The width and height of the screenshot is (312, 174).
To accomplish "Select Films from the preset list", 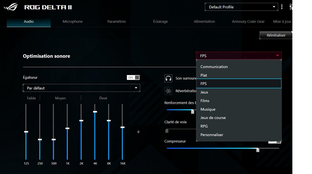I will click(x=239, y=101).
